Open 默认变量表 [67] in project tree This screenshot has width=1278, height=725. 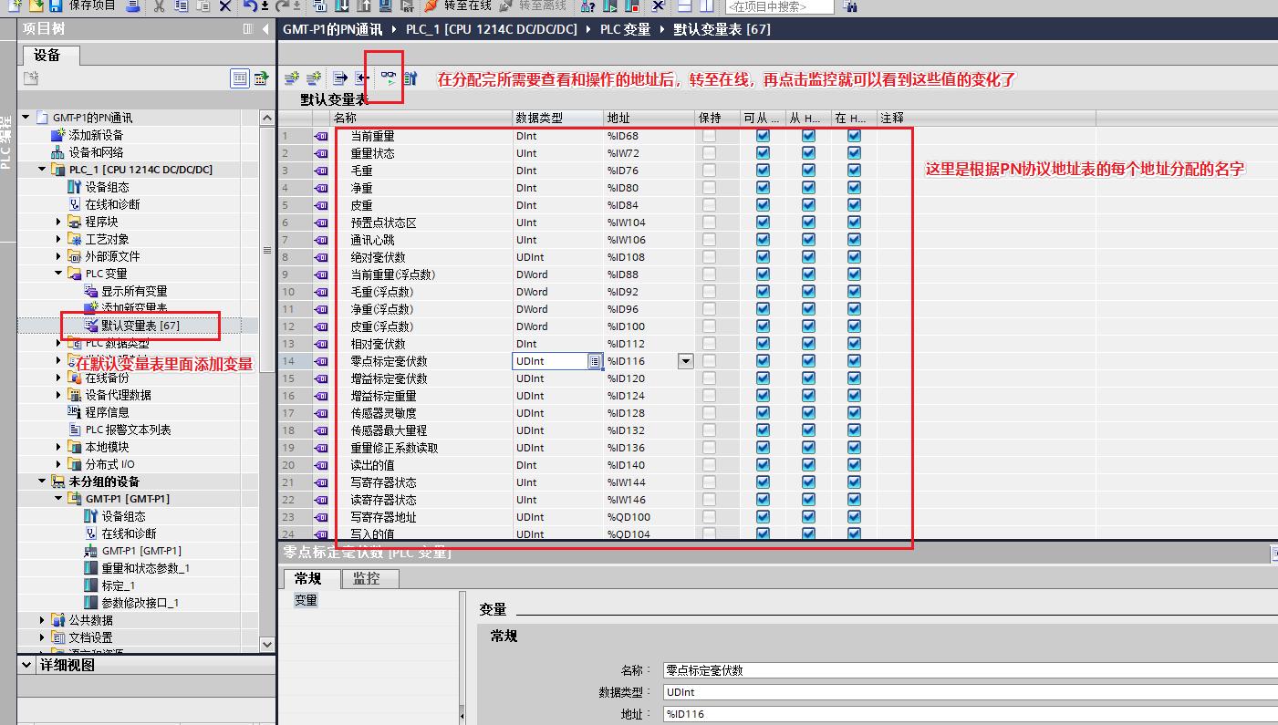coord(140,326)
